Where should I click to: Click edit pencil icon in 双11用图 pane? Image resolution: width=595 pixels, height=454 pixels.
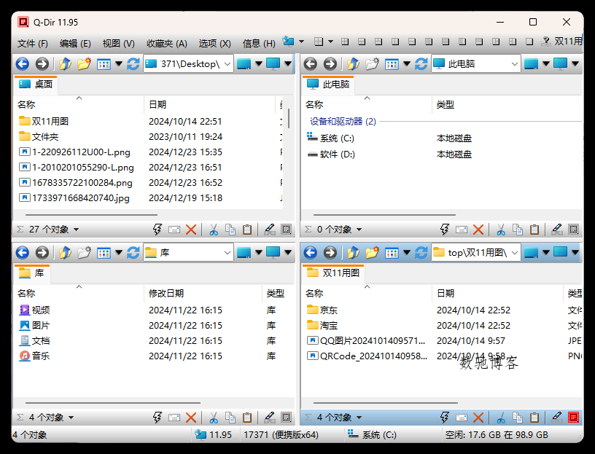click(x=556, y=418)
